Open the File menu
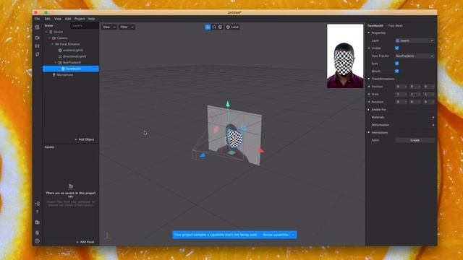Image resolution: width=463 pixels, height=260 pixels. [37, 19]
